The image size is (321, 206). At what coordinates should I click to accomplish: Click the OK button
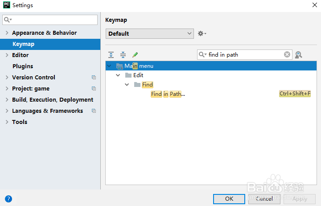229,199
